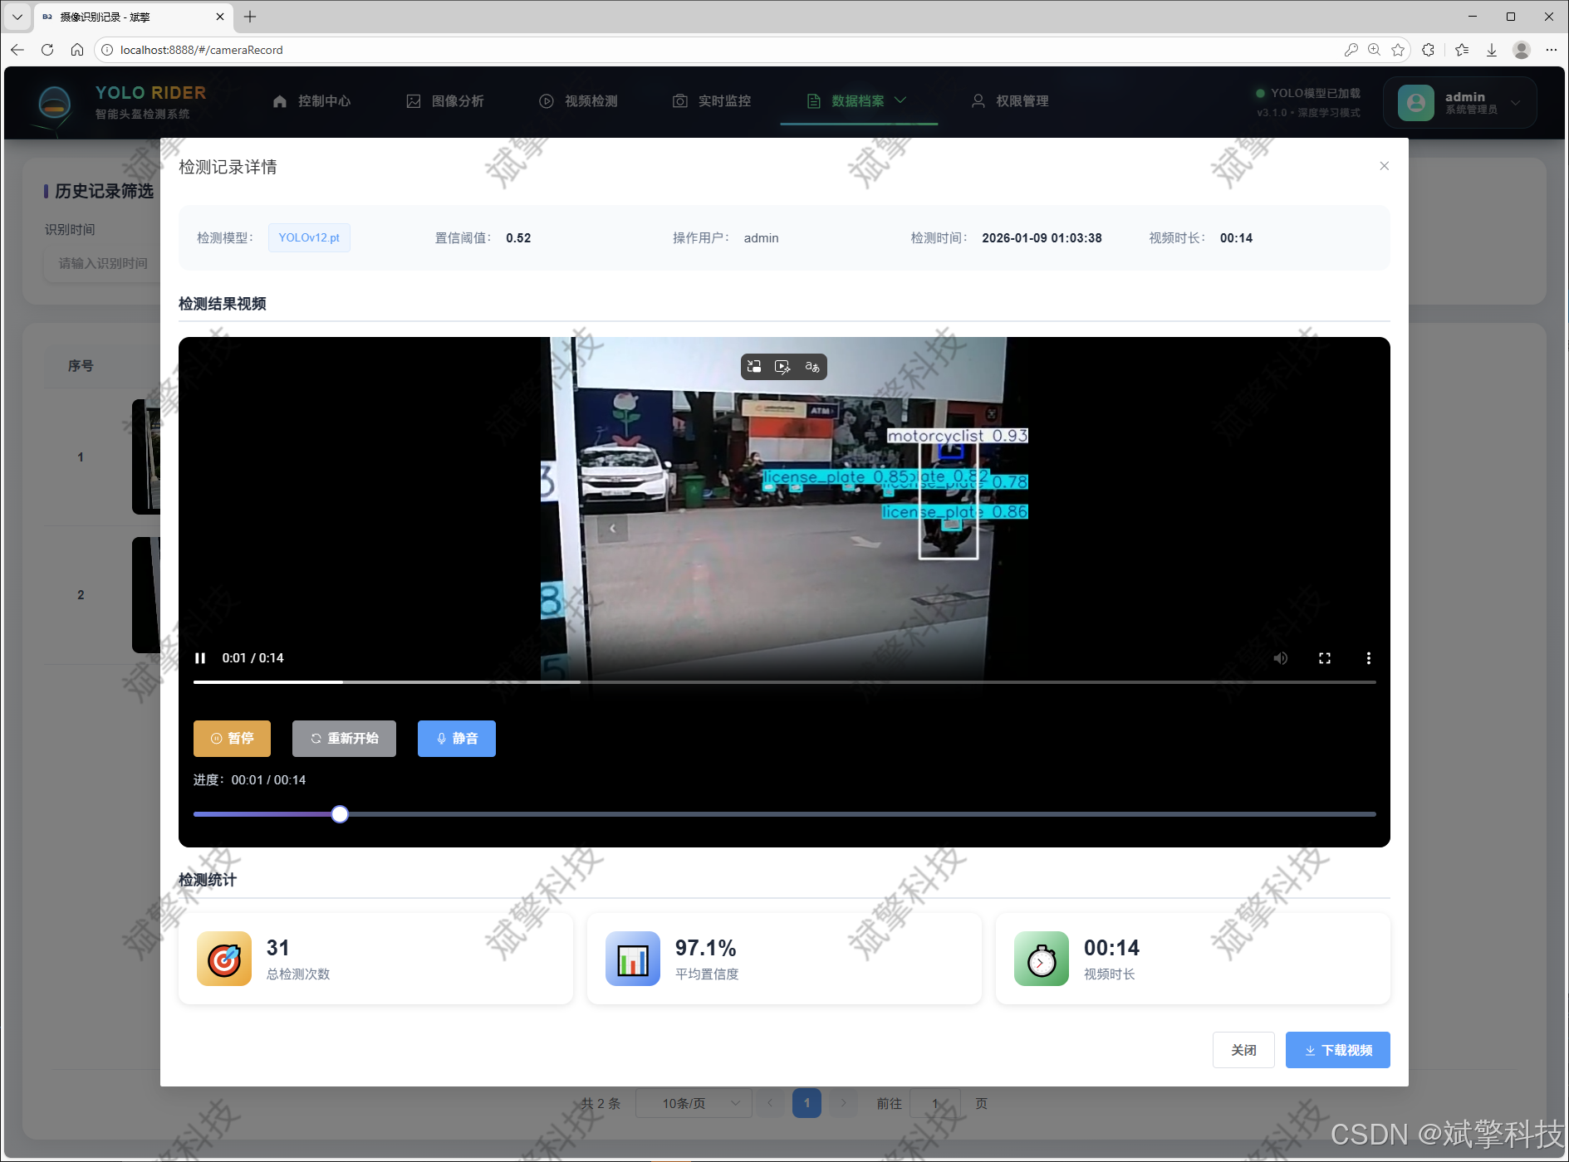Screen dimensions: 1569x1162
Task: Open the 10条/页 page size dropdown
Action: pos(694,1104)
